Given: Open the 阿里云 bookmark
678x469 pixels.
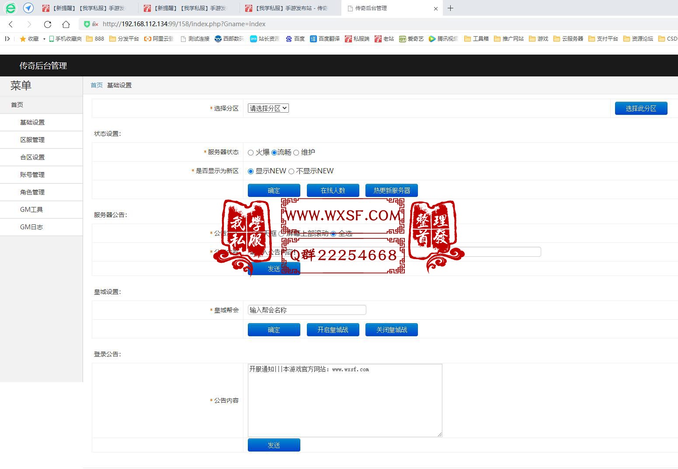Looking at the screenshot, I should tap(159, 38).
